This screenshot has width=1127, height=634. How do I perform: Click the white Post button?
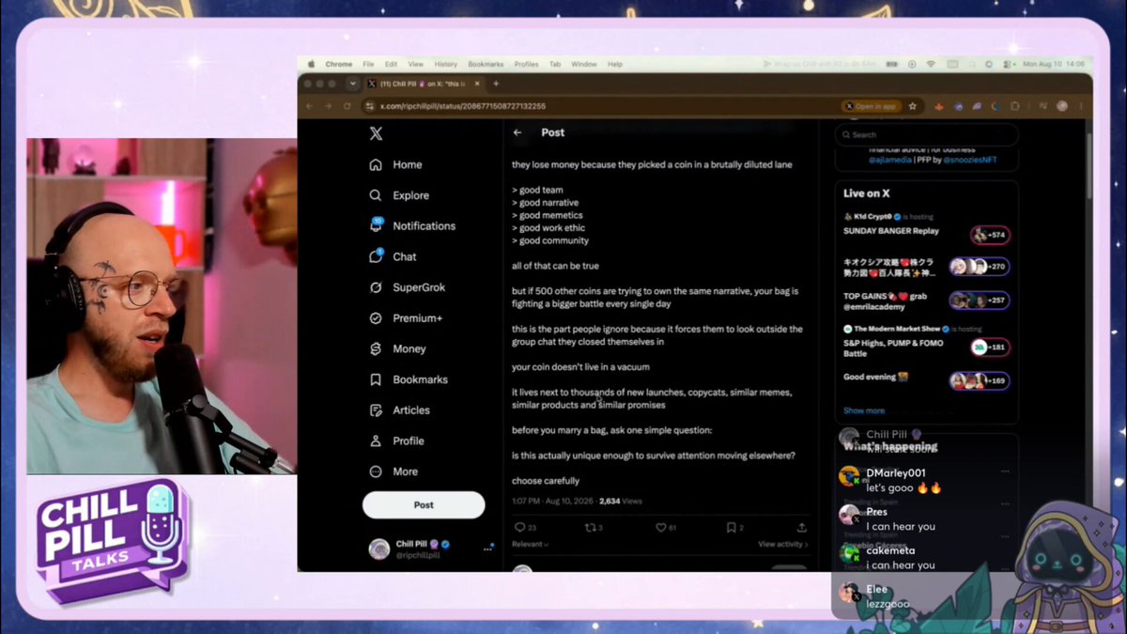pos(424,504)
